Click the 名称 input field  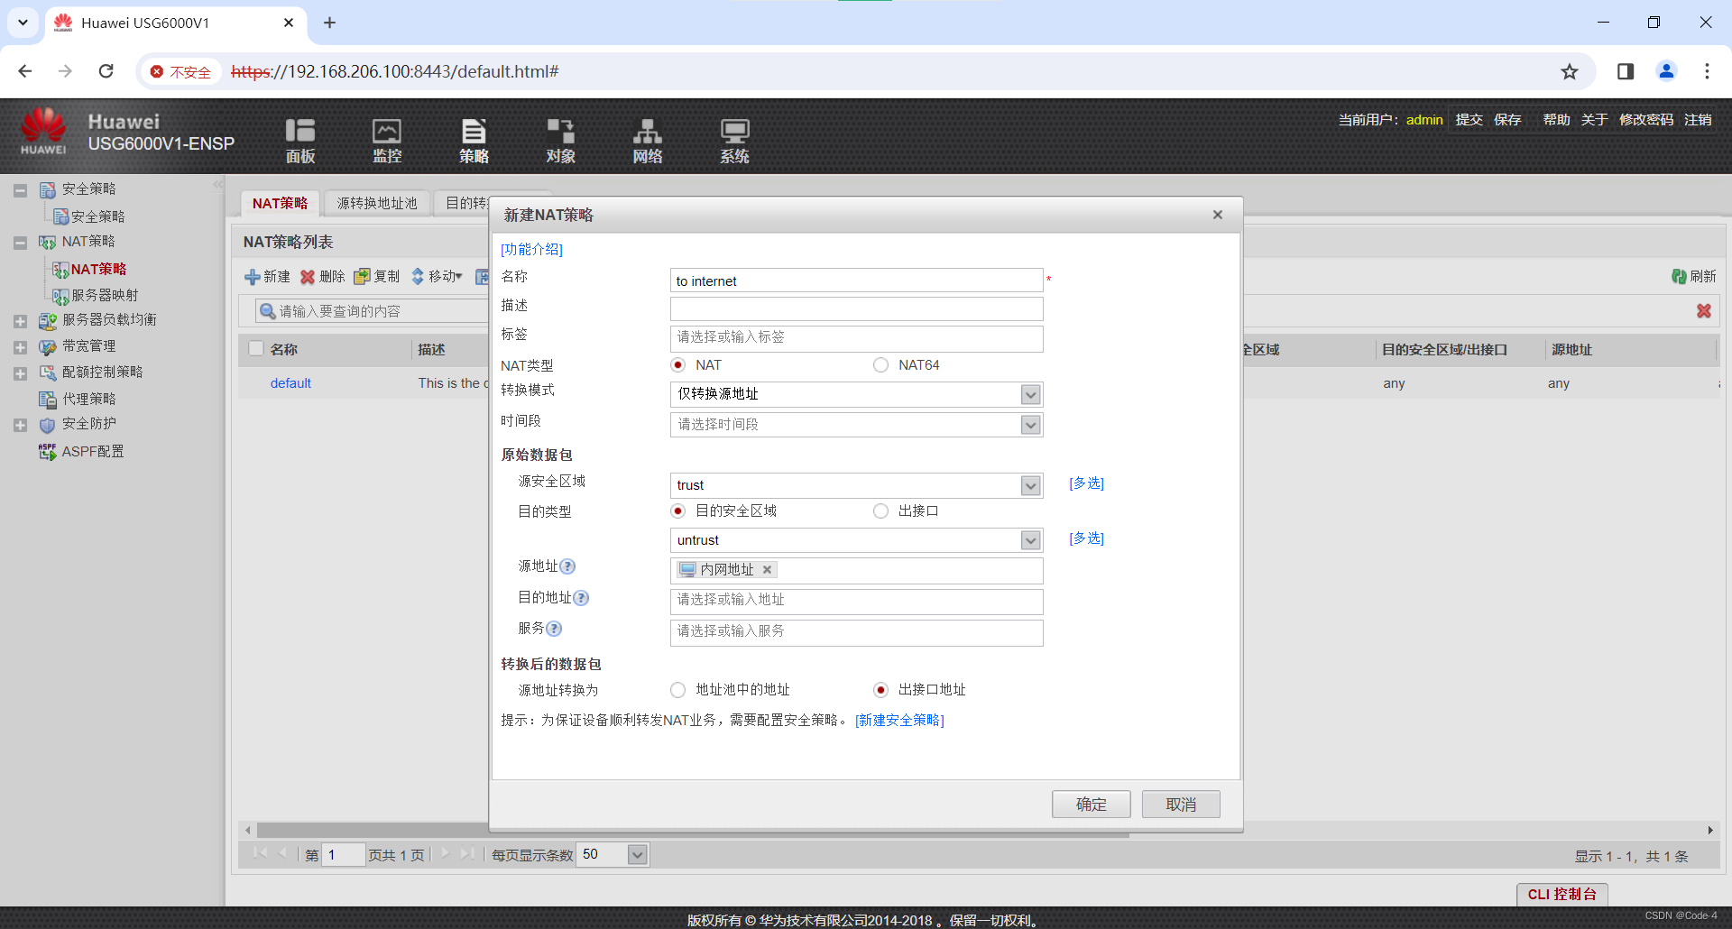click(x=856, y=281)
